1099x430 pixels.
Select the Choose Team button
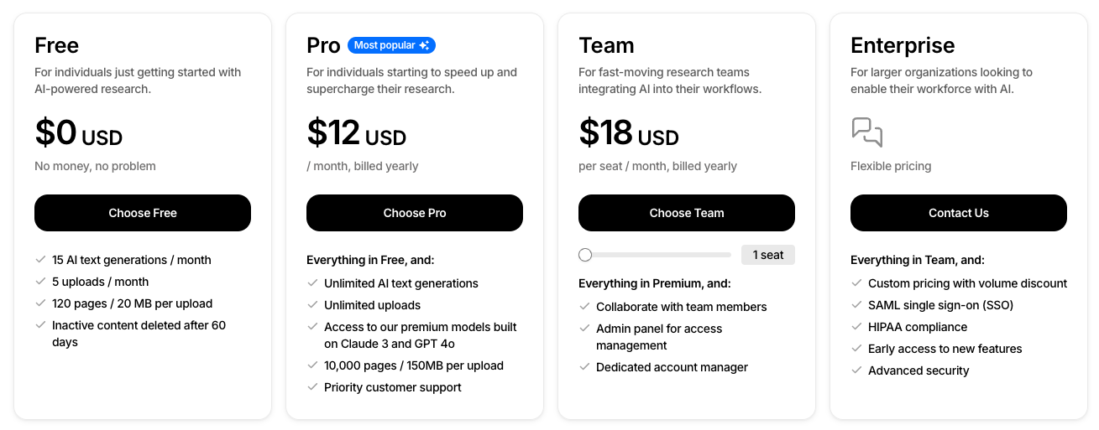click(686, 213)
